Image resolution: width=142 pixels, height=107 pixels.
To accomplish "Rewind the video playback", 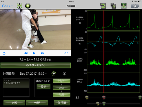I will coord(26,53).
